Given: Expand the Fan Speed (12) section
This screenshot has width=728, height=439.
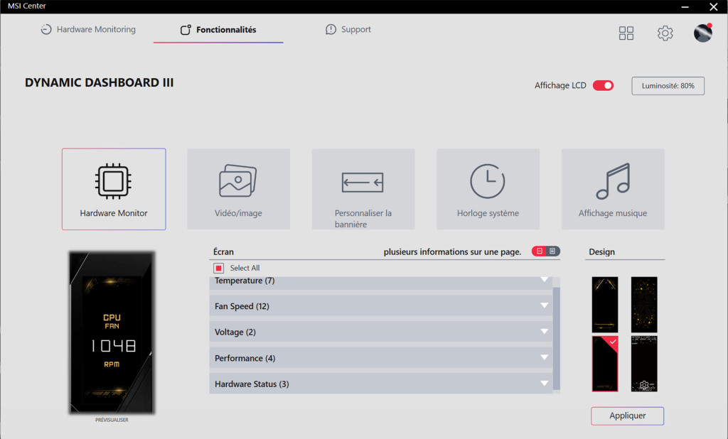Looking at the screenshot, I should (x=381, y=306).
